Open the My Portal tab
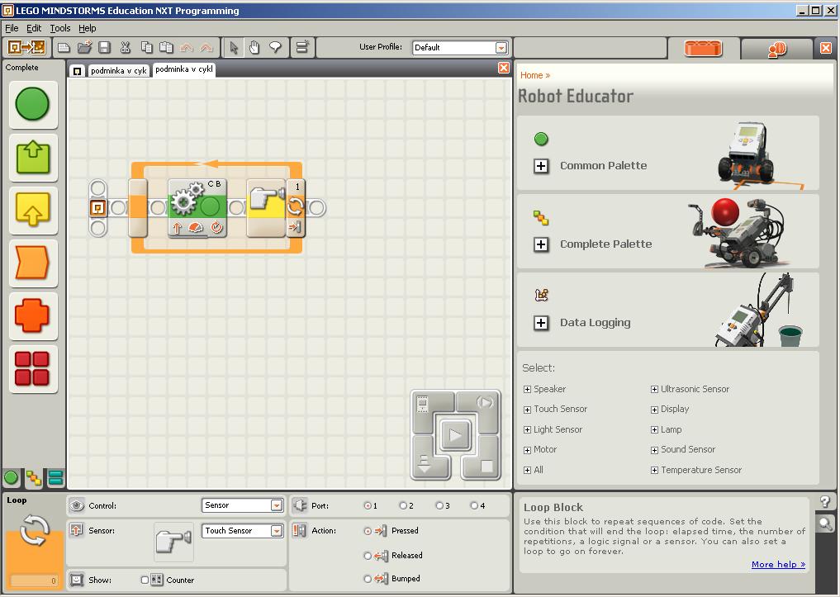The width and height of the screenshot is (840, 597). point(777,50)
